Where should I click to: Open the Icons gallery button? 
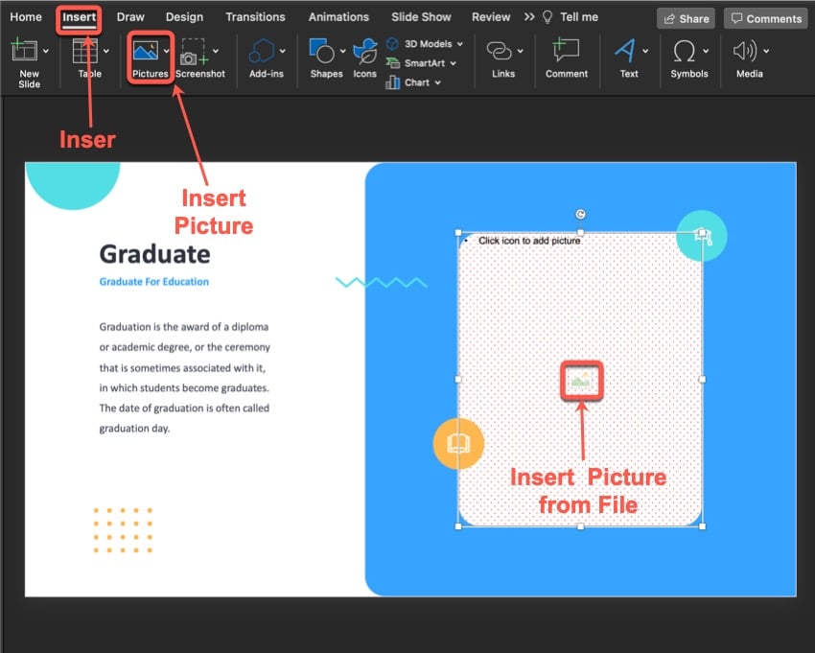click(x=364, y=53)
